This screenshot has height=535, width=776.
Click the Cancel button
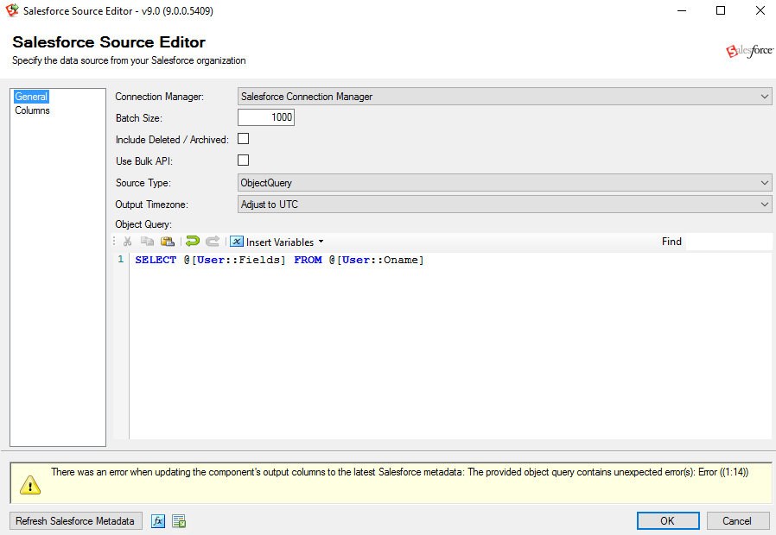tap(737, 521)
